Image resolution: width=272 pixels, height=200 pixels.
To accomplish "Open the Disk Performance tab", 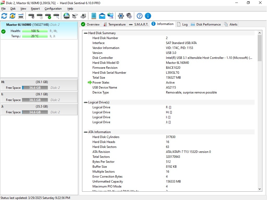I will [206, 24].
